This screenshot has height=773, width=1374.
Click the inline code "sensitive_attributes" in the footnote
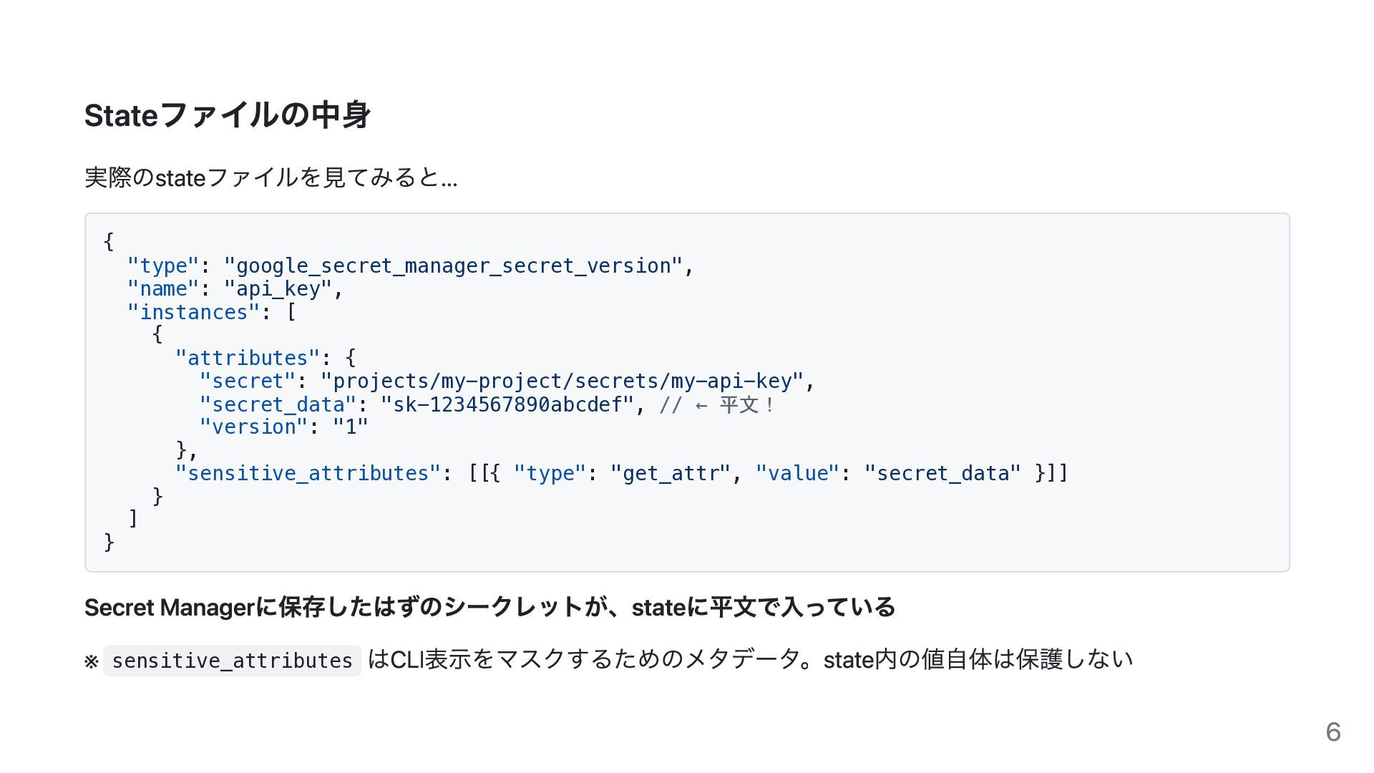[x=232, y=661]
